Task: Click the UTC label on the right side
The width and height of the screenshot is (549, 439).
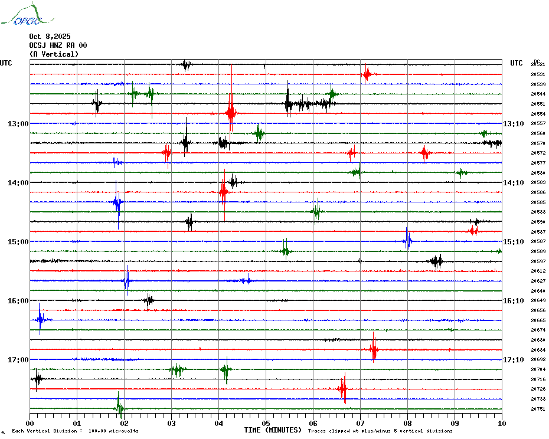Action: coord(516,63)
